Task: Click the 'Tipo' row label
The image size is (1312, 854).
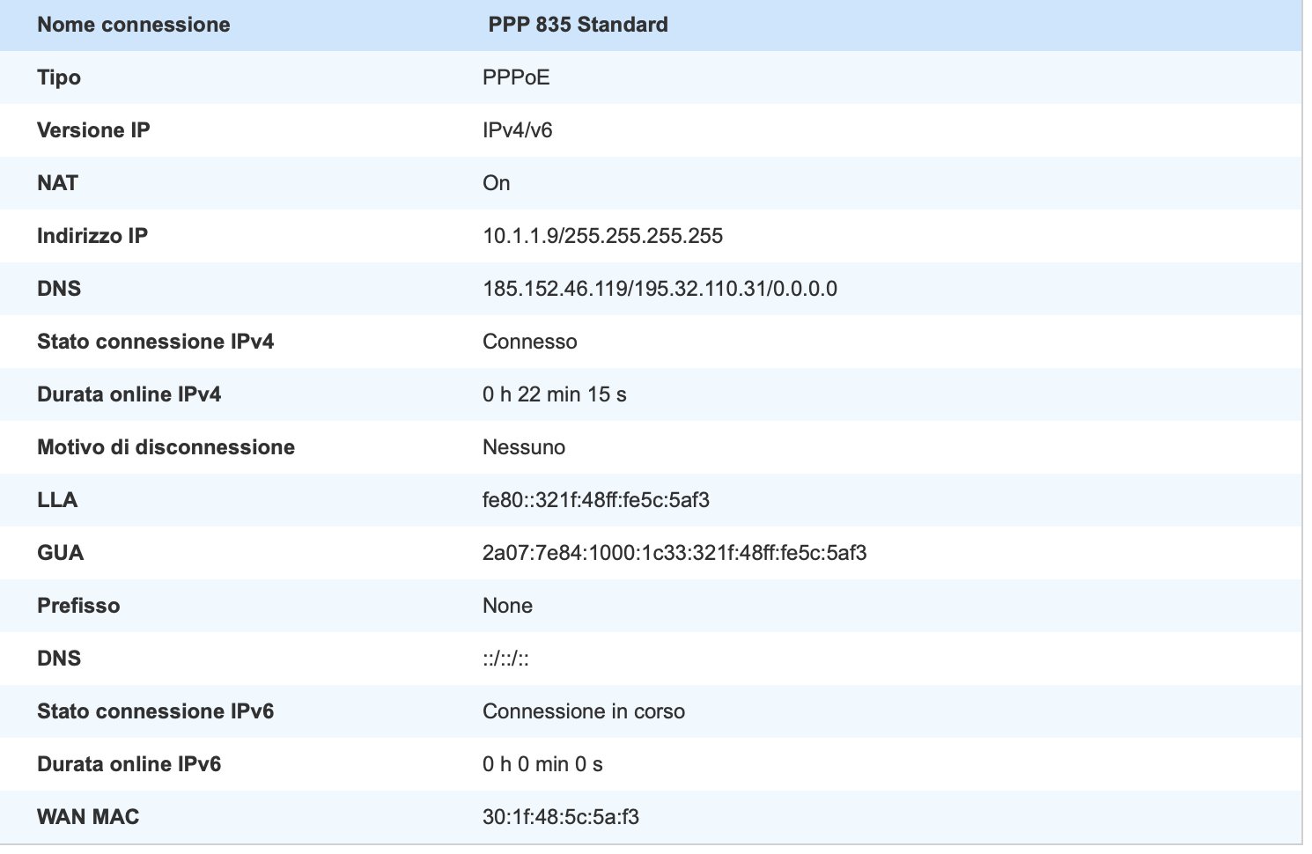Action: [x=59, y=77]
